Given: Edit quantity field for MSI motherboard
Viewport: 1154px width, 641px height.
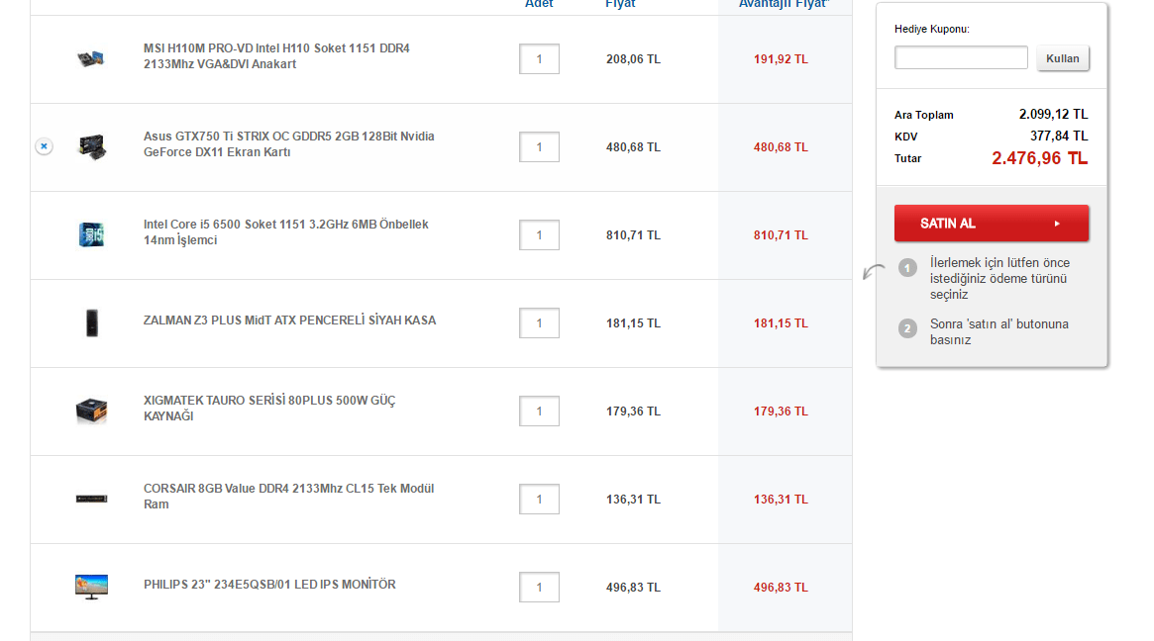Looking at the screenshot, I should click(x=539, y=59).
